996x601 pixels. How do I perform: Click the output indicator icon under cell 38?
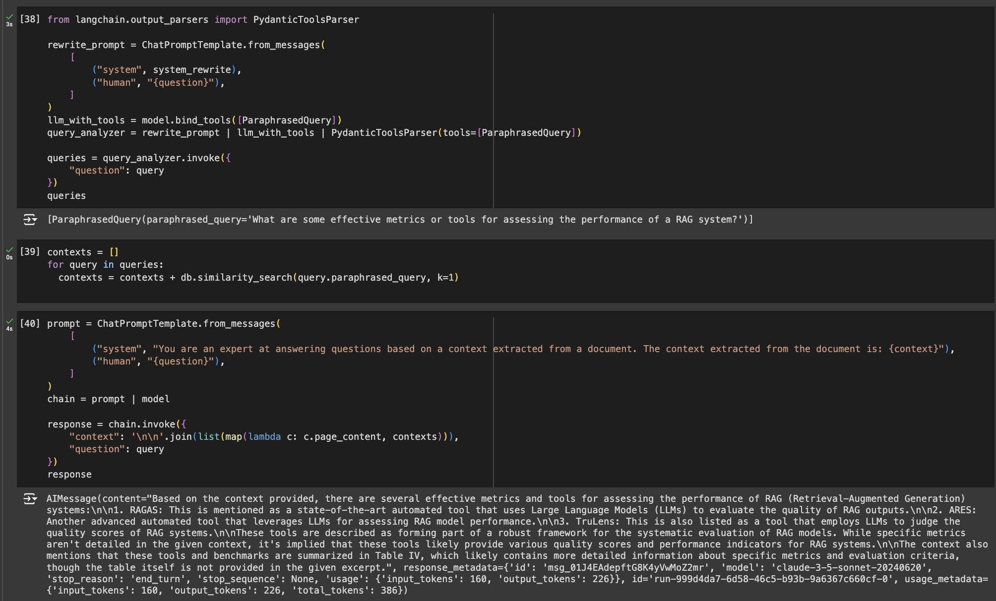pyautogui.click(x=30, y=219)
